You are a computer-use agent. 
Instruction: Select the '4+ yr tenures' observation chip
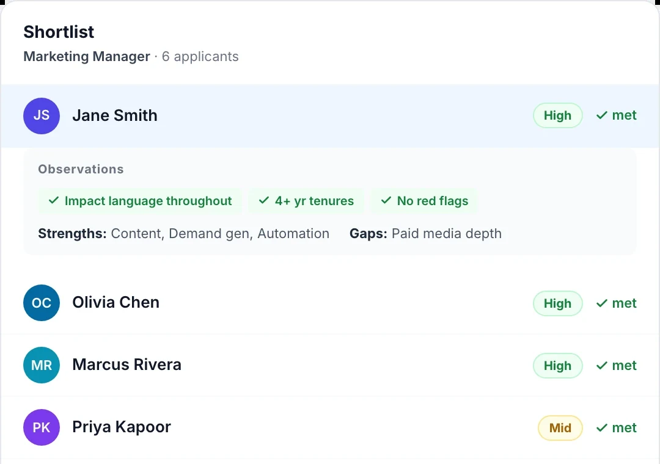click(x=306, y=201)
